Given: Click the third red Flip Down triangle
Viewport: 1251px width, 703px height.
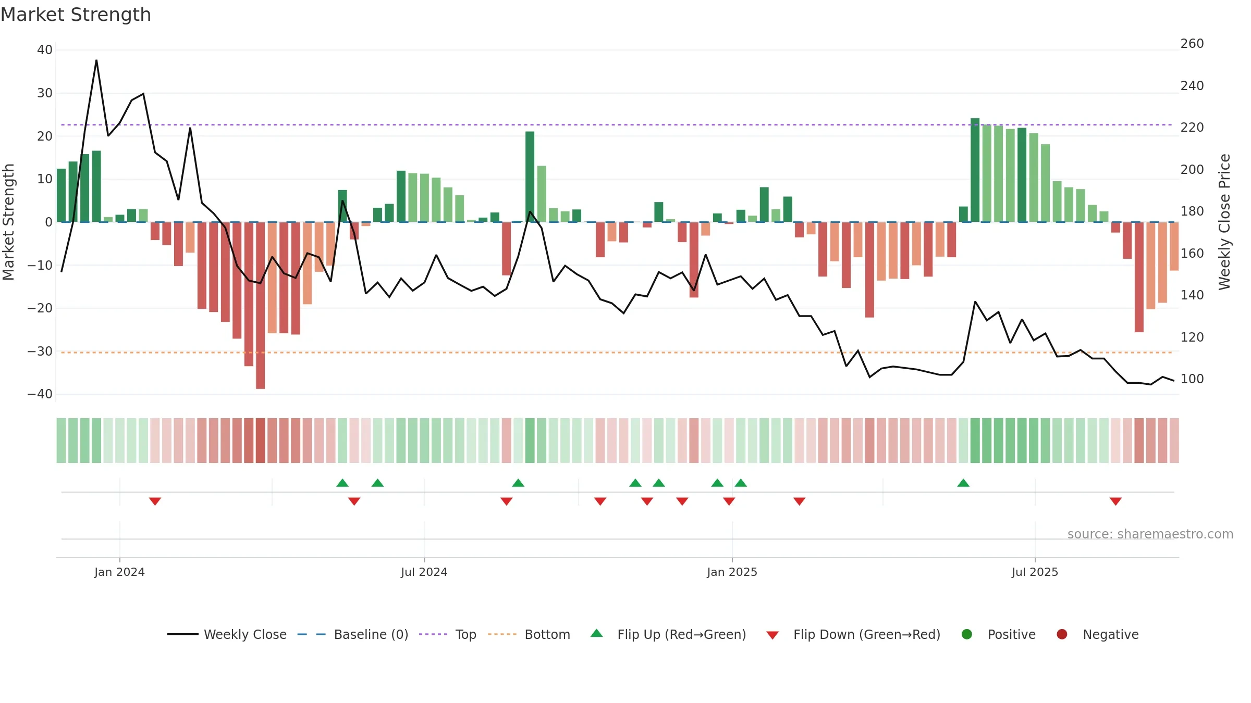Looking at the screenshot, I should [x=506, y=501].
